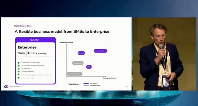Select the Large corporations bubble
This screenshot has height=106, width=198.
100,51
